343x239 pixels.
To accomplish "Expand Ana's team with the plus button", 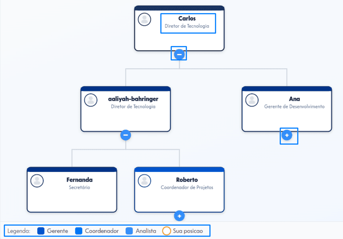I will pyautogui.click(x=287, y=135).
